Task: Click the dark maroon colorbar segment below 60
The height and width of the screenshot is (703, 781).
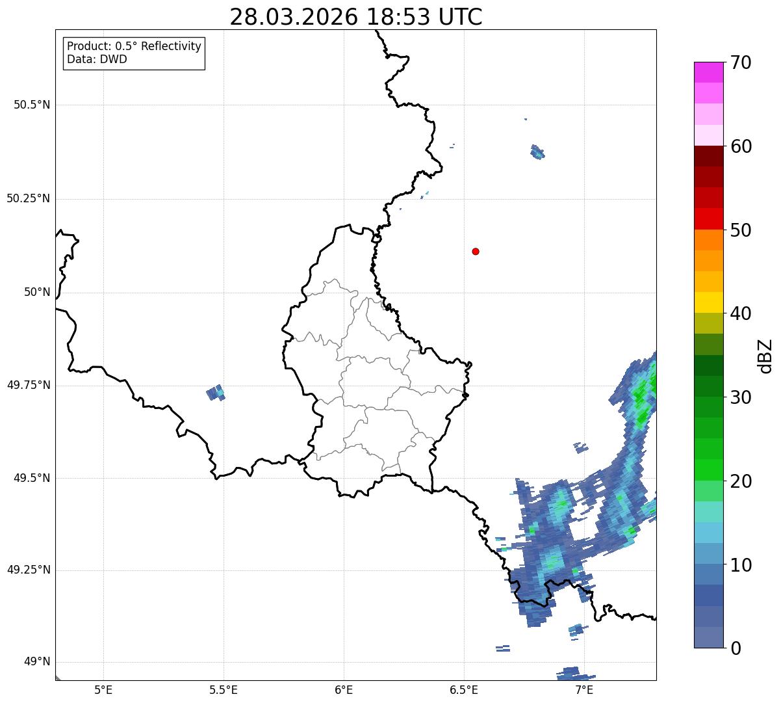Action: (x=708, y=156)
